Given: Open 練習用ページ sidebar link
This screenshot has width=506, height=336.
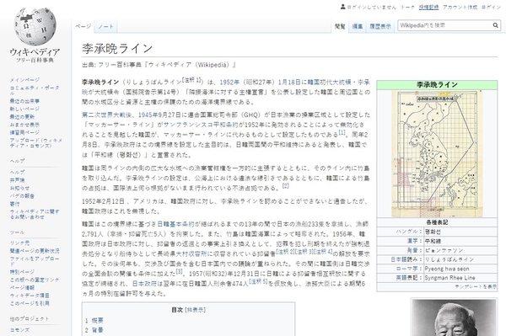Looking at the screenshot, I should point(24,132).
